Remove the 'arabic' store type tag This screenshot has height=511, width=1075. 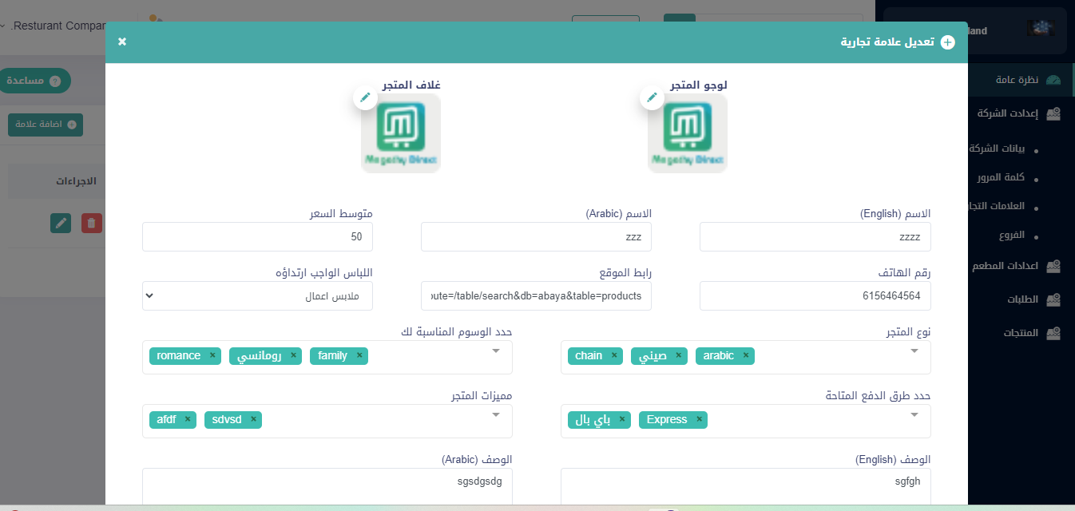coord(746,356)
